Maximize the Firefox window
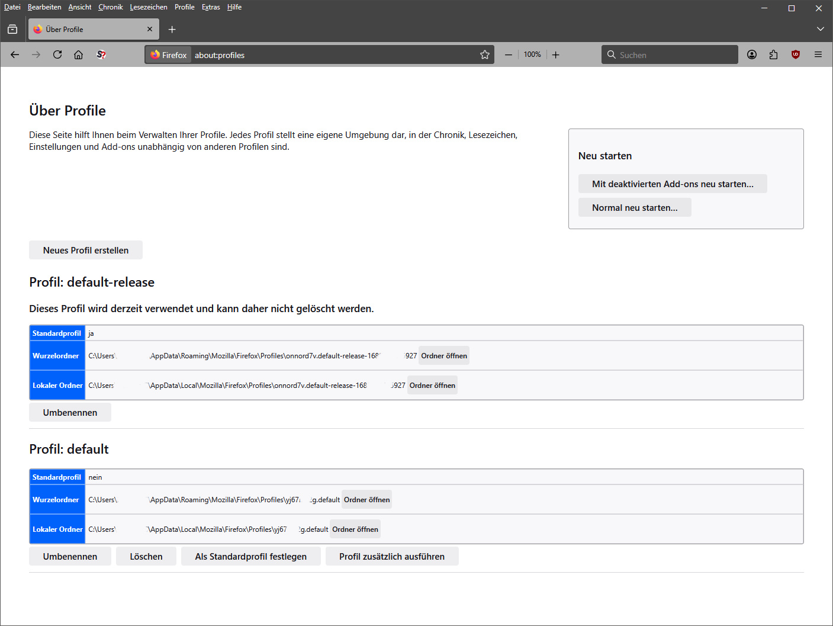 tap(792, 8)
